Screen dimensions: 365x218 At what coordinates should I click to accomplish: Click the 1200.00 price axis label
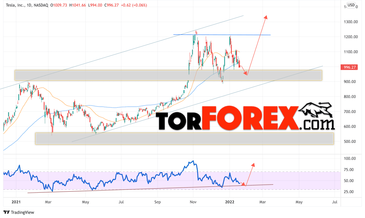click(351, 37)
